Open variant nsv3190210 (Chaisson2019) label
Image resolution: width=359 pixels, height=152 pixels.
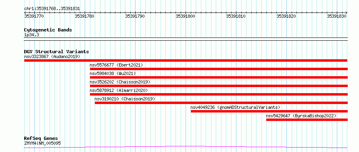125,99
